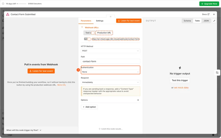
Task: Open the Respond dropdown set to Immediately
Action: [x=110, y=82]
